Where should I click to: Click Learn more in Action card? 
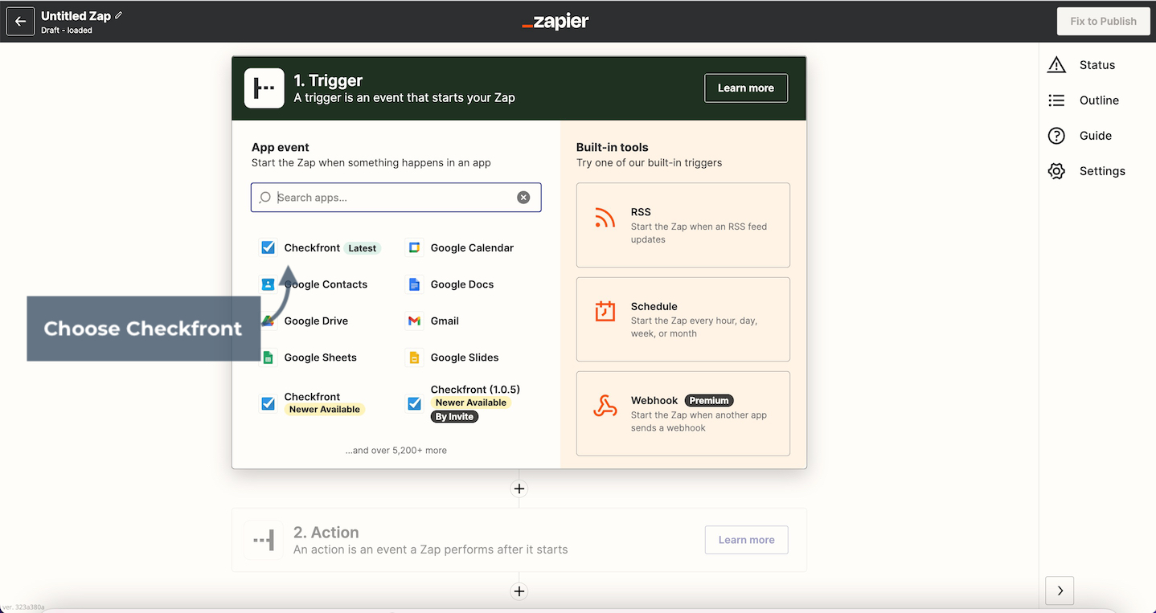click(x=746, y=540)
